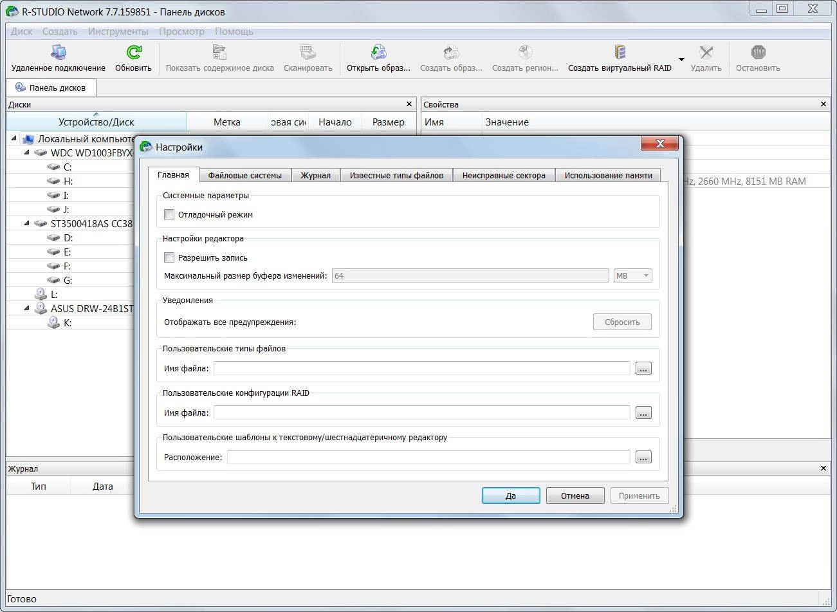Enable the Разрешить запись checkbox

point(169,257)
